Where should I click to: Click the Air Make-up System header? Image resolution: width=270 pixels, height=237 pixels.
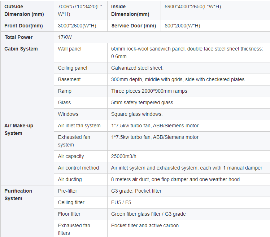tap(18, 129)
